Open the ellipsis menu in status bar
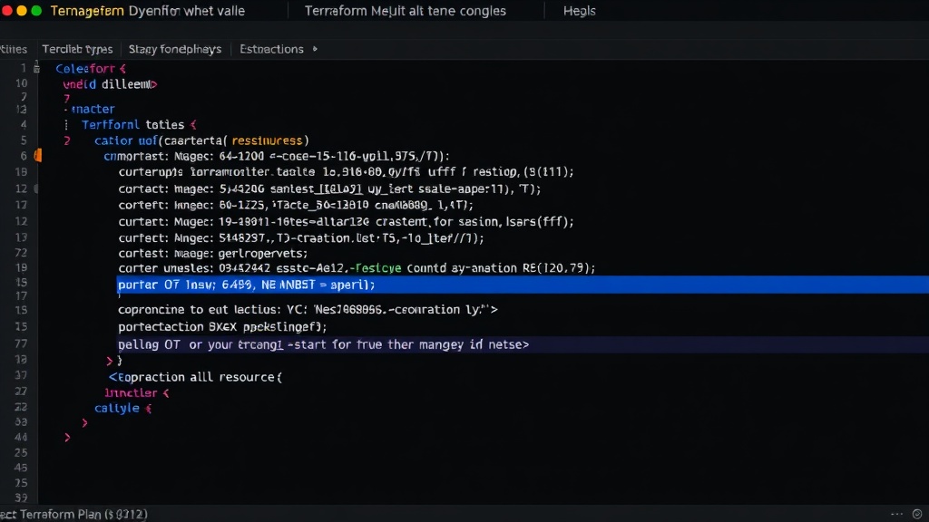Screen dimensions: 929x522 [x=897, y=514]
